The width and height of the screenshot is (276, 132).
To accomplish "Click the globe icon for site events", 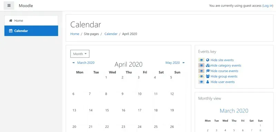I will pyautogui.click(x=208, y=60).
